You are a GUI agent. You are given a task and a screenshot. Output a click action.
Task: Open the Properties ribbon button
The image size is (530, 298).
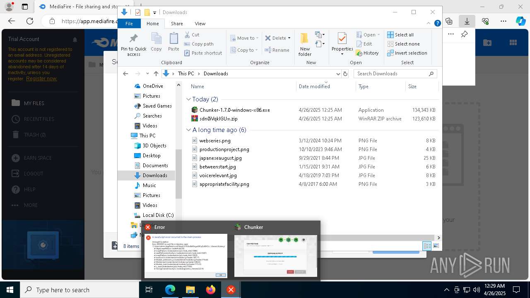(x=342, y=44)
